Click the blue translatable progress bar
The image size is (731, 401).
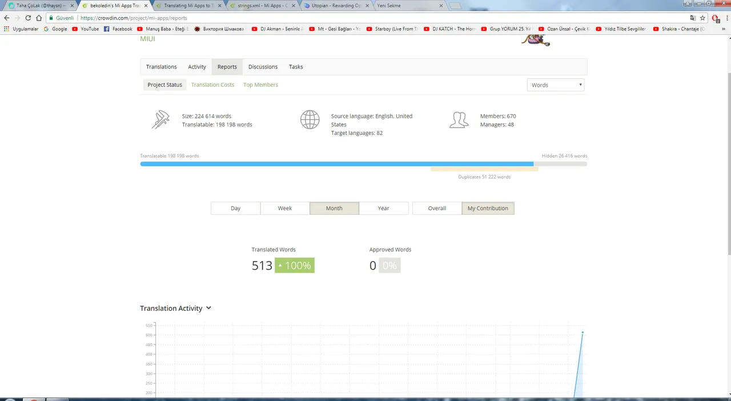coord(336,164)
